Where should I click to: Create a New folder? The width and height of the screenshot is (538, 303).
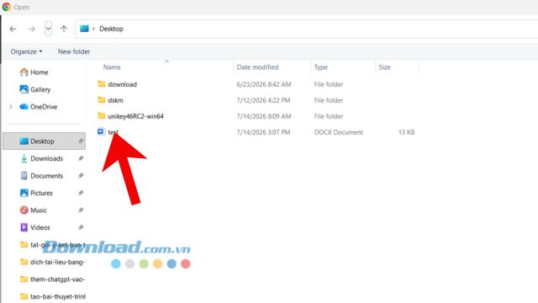point(74,51)
